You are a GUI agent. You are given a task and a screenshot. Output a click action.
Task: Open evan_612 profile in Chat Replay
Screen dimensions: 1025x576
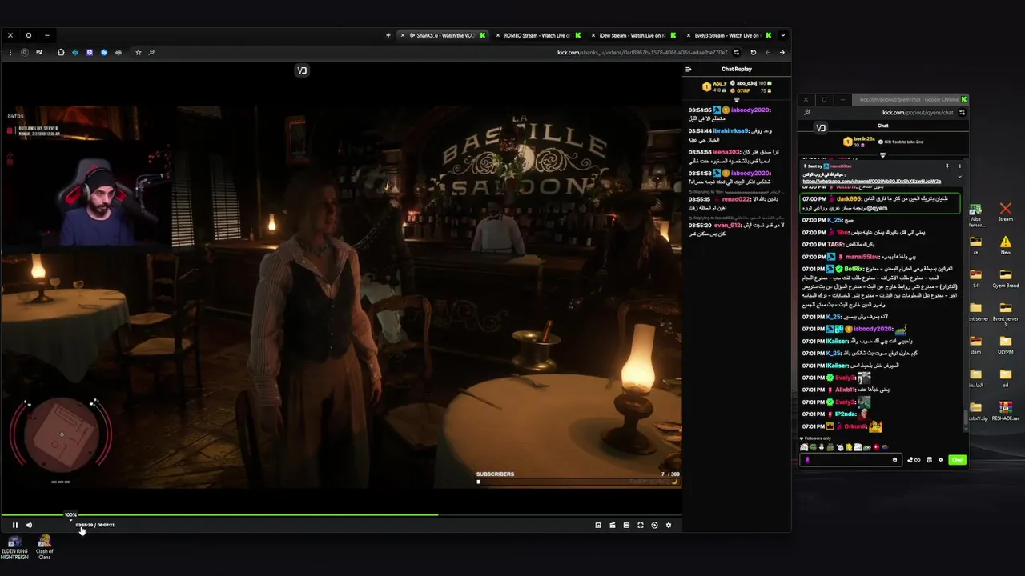point(729,225)
